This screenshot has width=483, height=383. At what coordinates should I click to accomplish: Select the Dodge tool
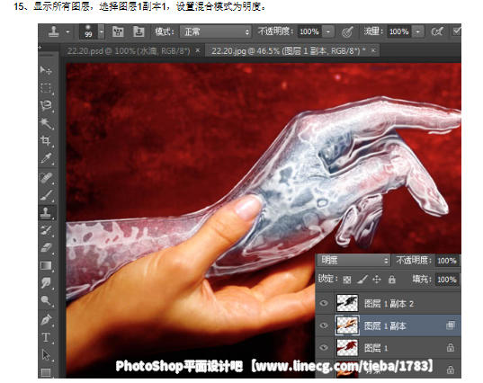tap(46, 300)
